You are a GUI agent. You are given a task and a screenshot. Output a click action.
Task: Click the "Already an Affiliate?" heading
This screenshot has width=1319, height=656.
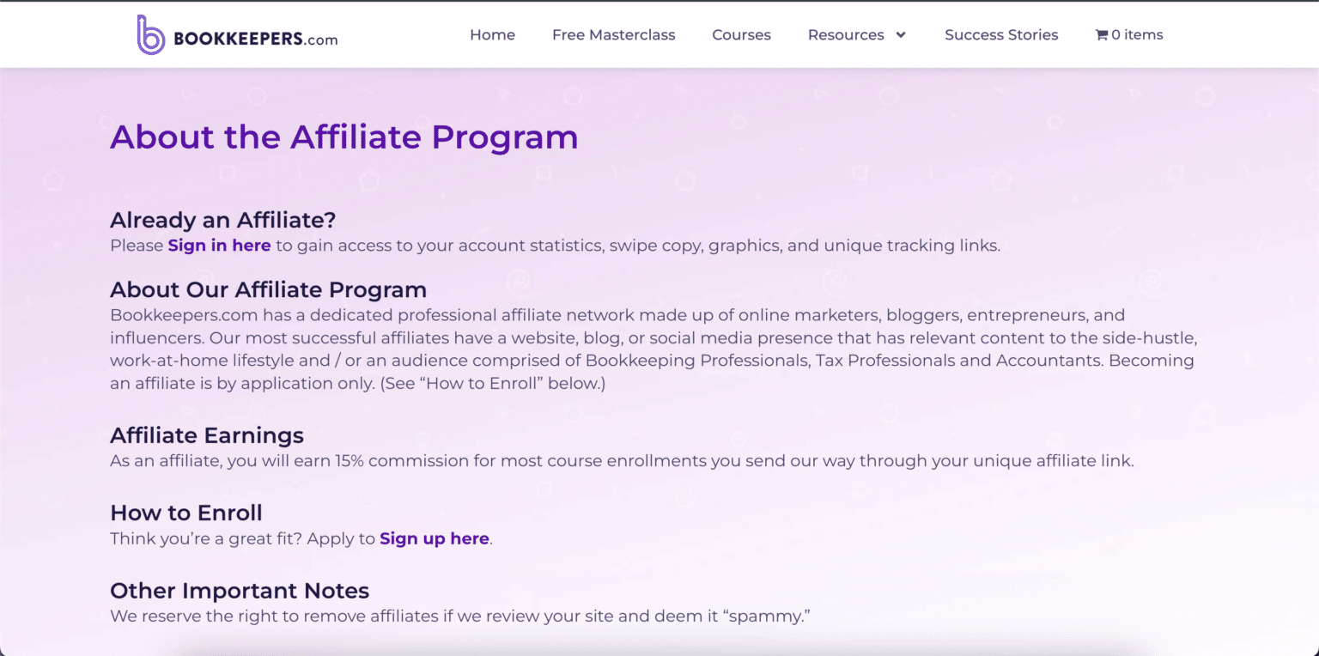[222, 220]
